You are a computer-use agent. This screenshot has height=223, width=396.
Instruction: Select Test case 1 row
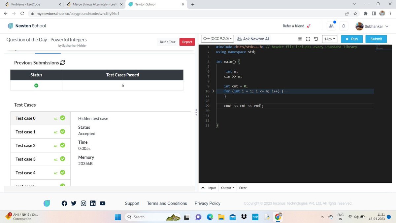[40, 132]
